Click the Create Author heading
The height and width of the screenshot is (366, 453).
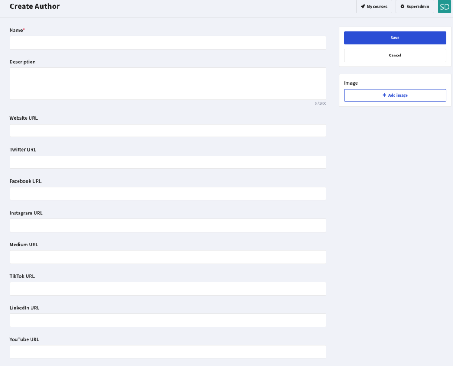pos(35,6)
